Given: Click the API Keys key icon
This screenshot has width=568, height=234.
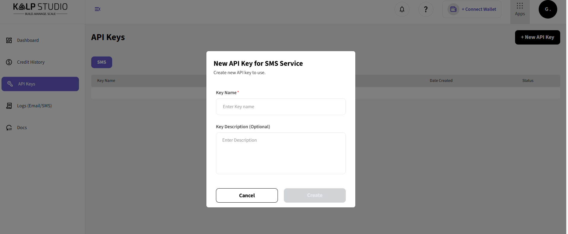Looking at the screenshot, I should click(10, 84).
